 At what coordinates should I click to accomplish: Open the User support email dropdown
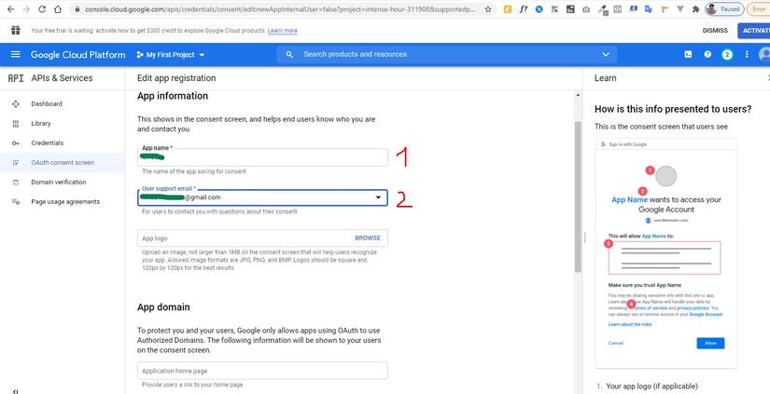pyautogui.click(x=262, y=197)
